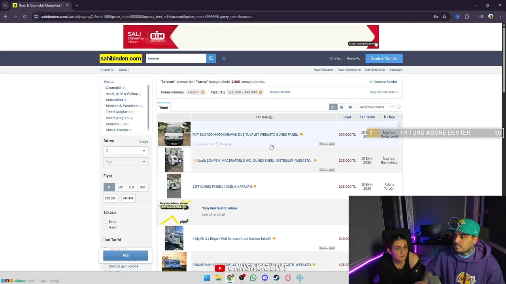Open the İl province dropdown
Image resolution: width=506 pixels, height=284 pixels.
(x=126, y=151)
